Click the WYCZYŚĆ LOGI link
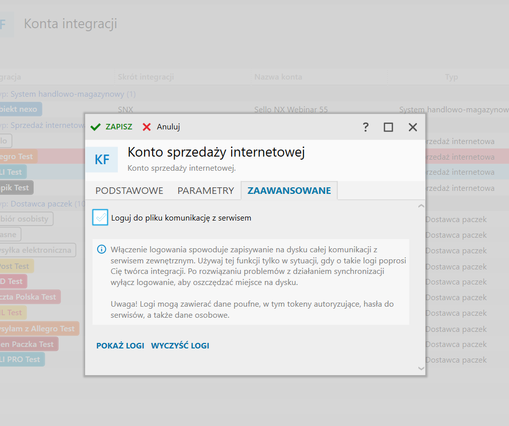This screenshot has height=426, width=509. [x=180, y=345]
